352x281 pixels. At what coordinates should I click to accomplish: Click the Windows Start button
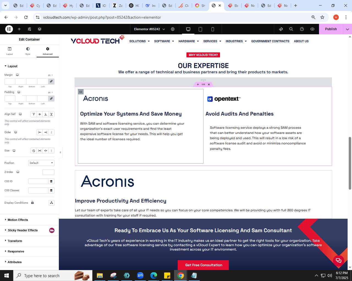(x=7, y=276)
